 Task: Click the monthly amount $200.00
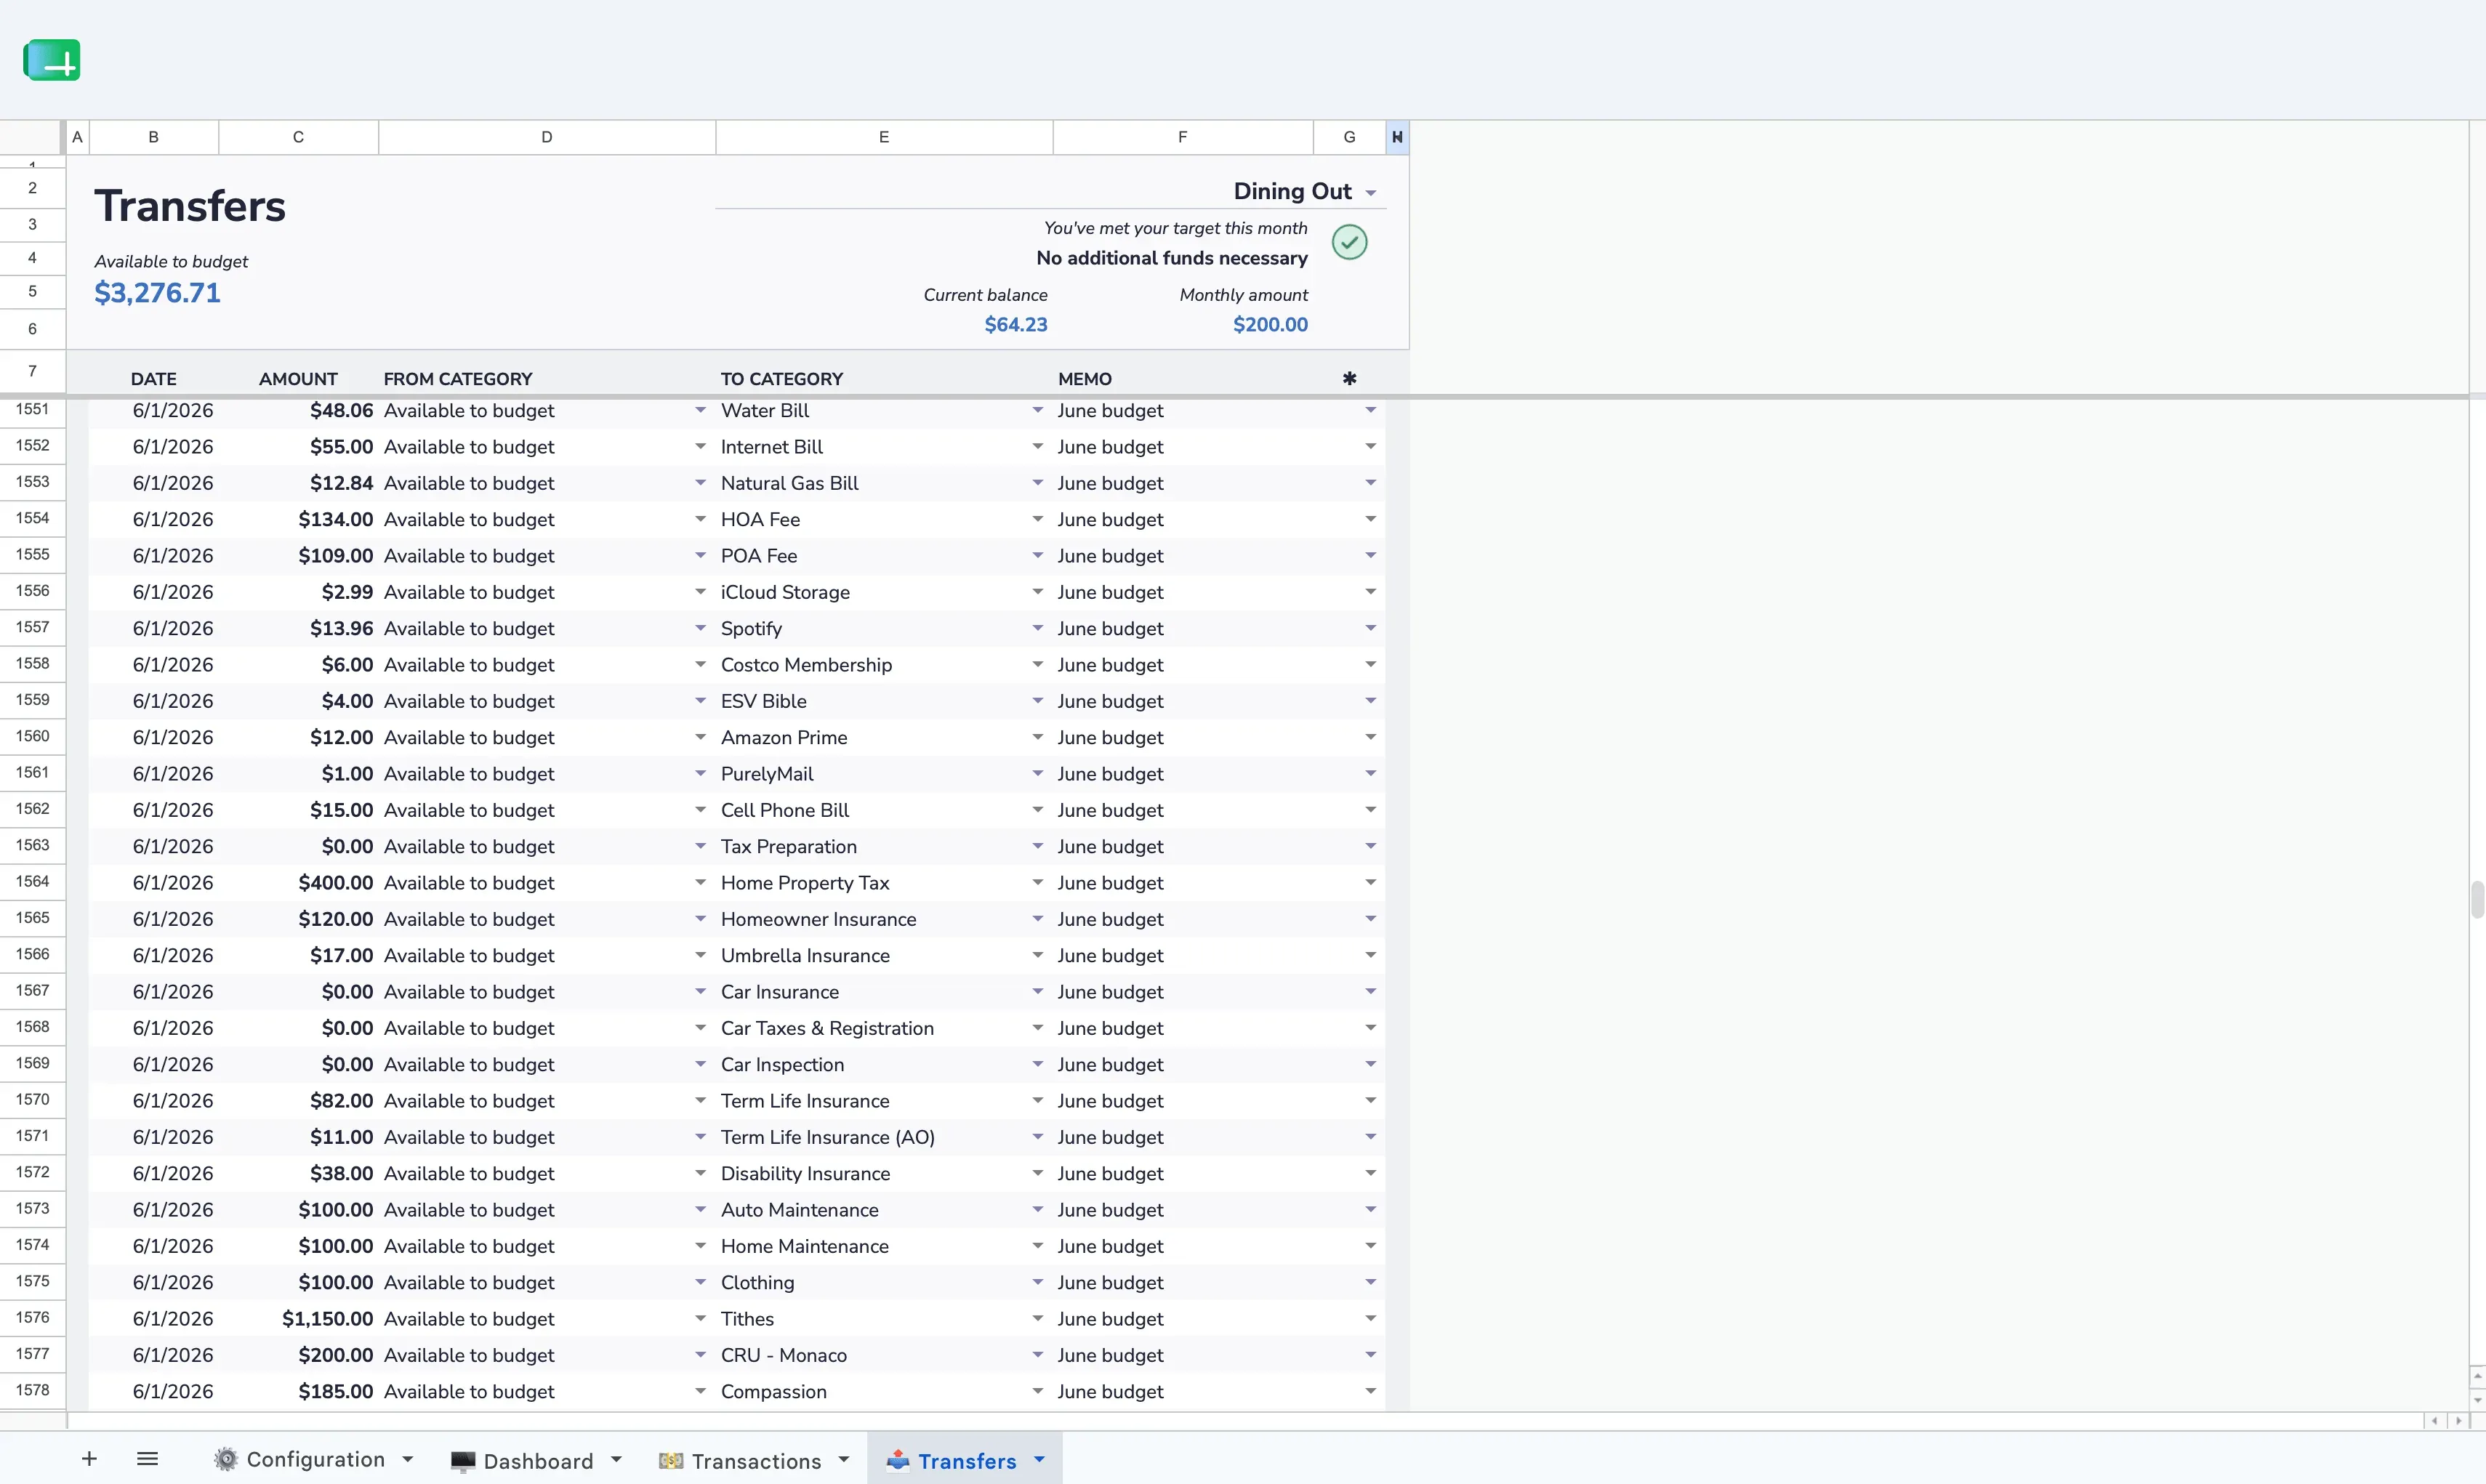(1270, 324)
